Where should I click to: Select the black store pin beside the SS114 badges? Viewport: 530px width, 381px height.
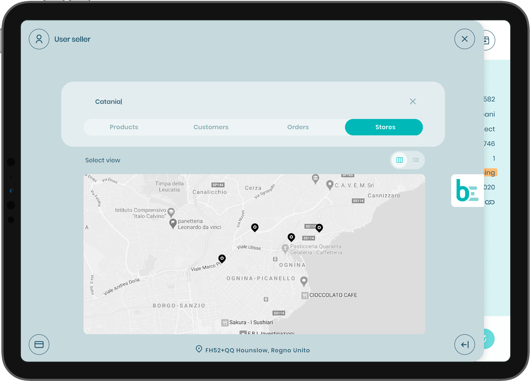point(319,228)
